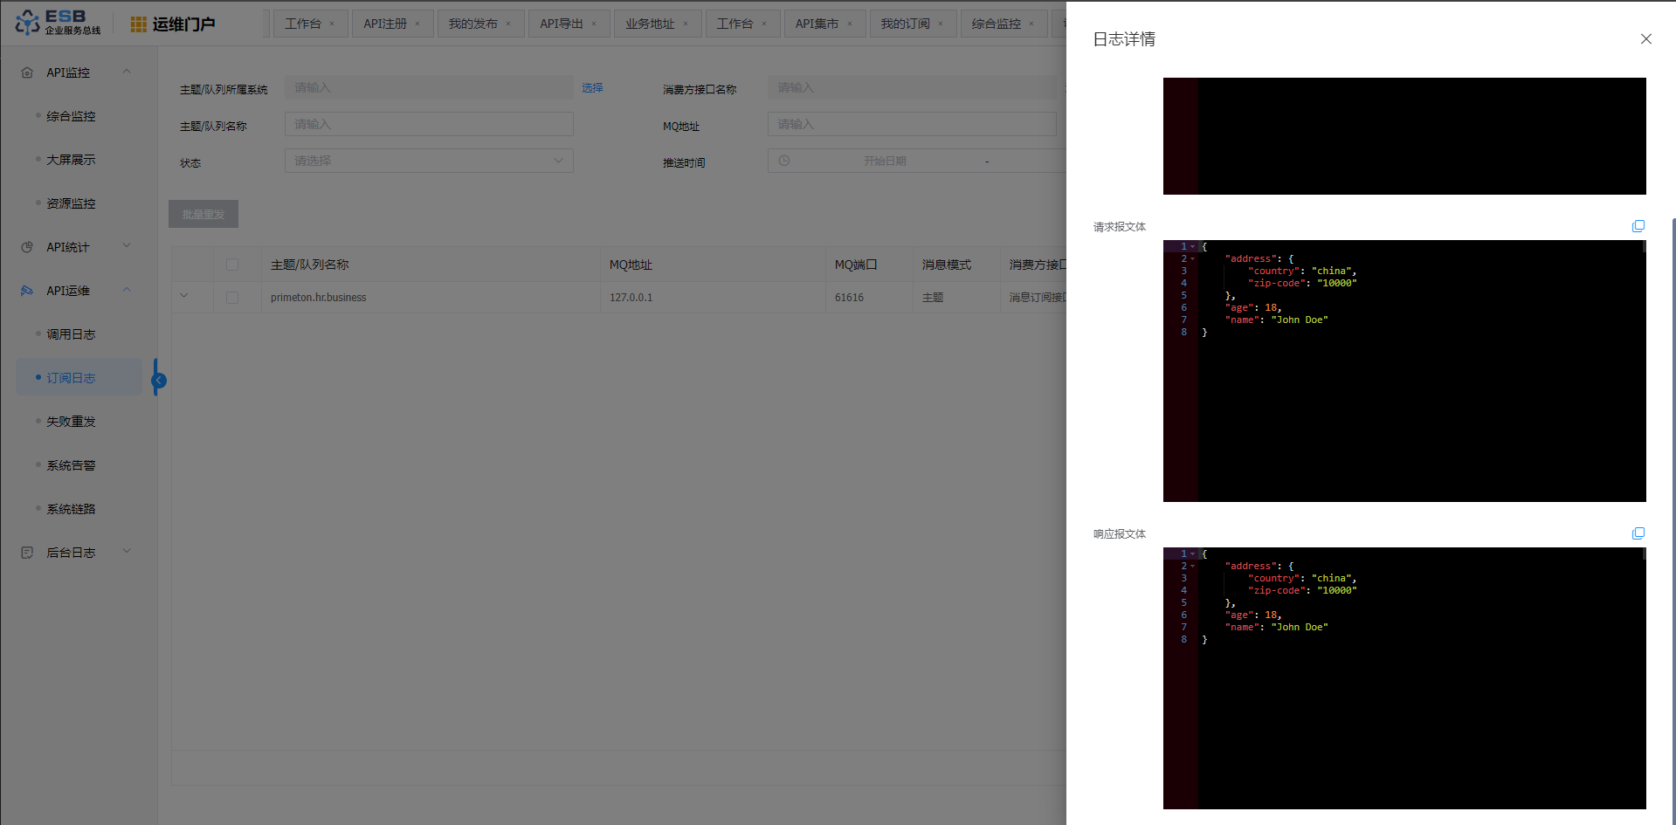Click the 选择 link beside system field
Screen dimensions: 1676x825
click(592, 87)
